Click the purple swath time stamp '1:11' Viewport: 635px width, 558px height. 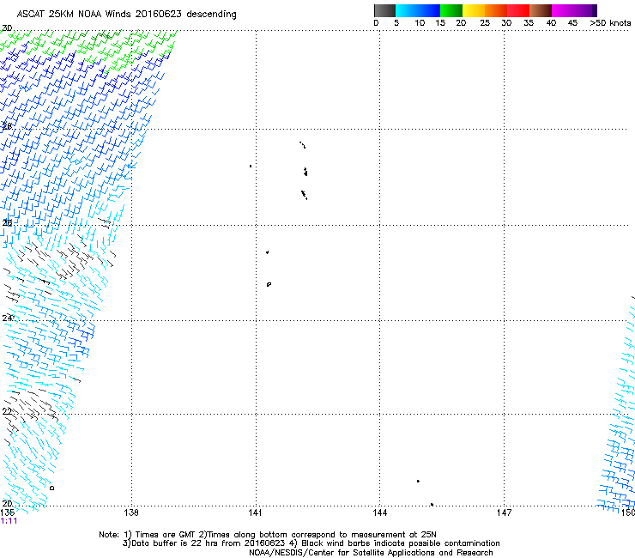pos(9,521)
